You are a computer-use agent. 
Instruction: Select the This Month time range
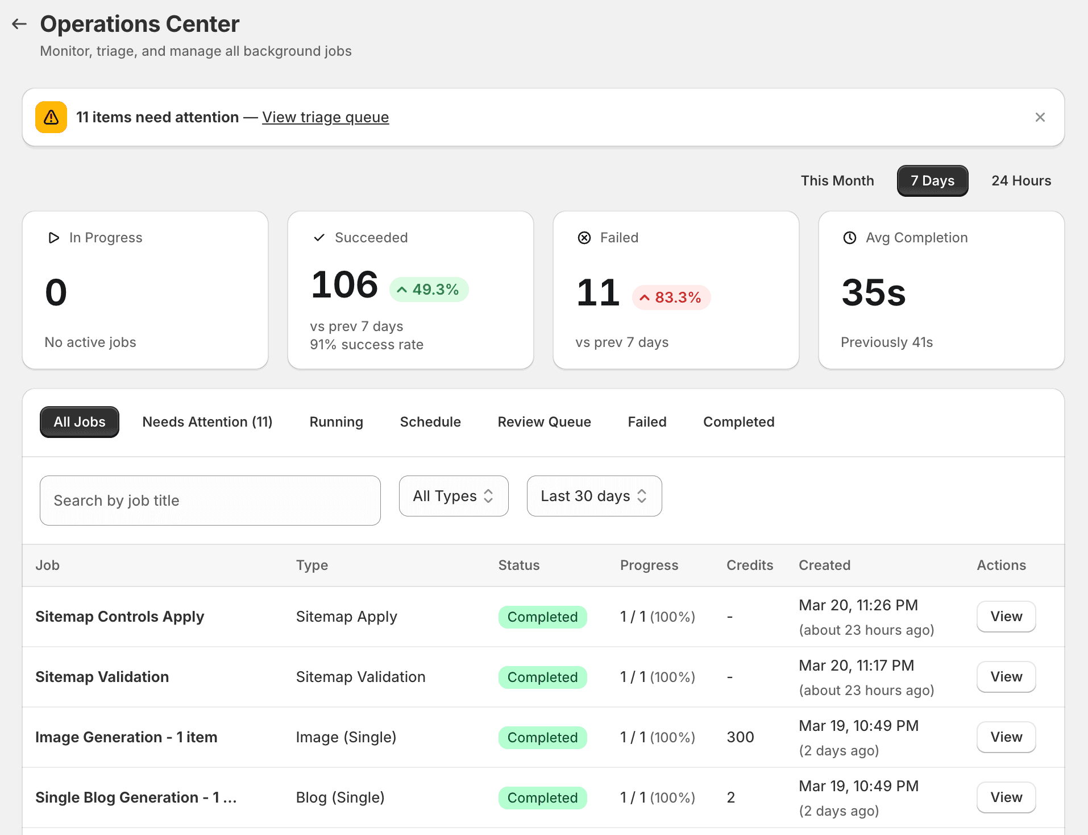[837, 180]
